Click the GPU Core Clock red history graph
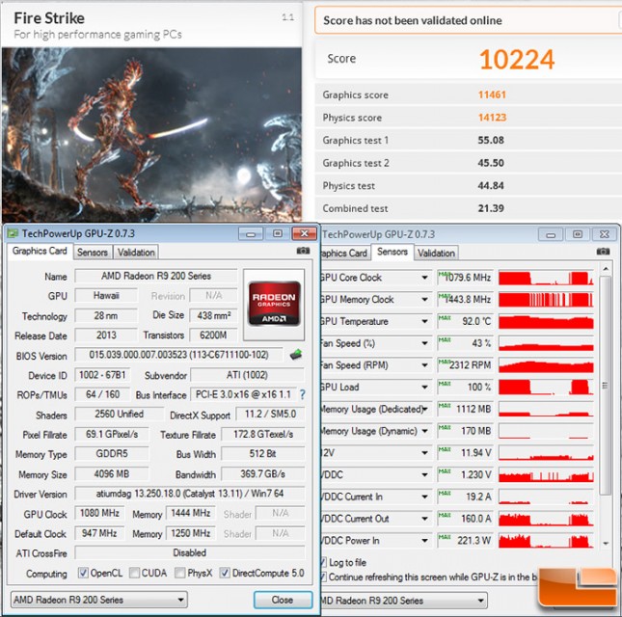622x617 pixels. (x=546, y=278)
